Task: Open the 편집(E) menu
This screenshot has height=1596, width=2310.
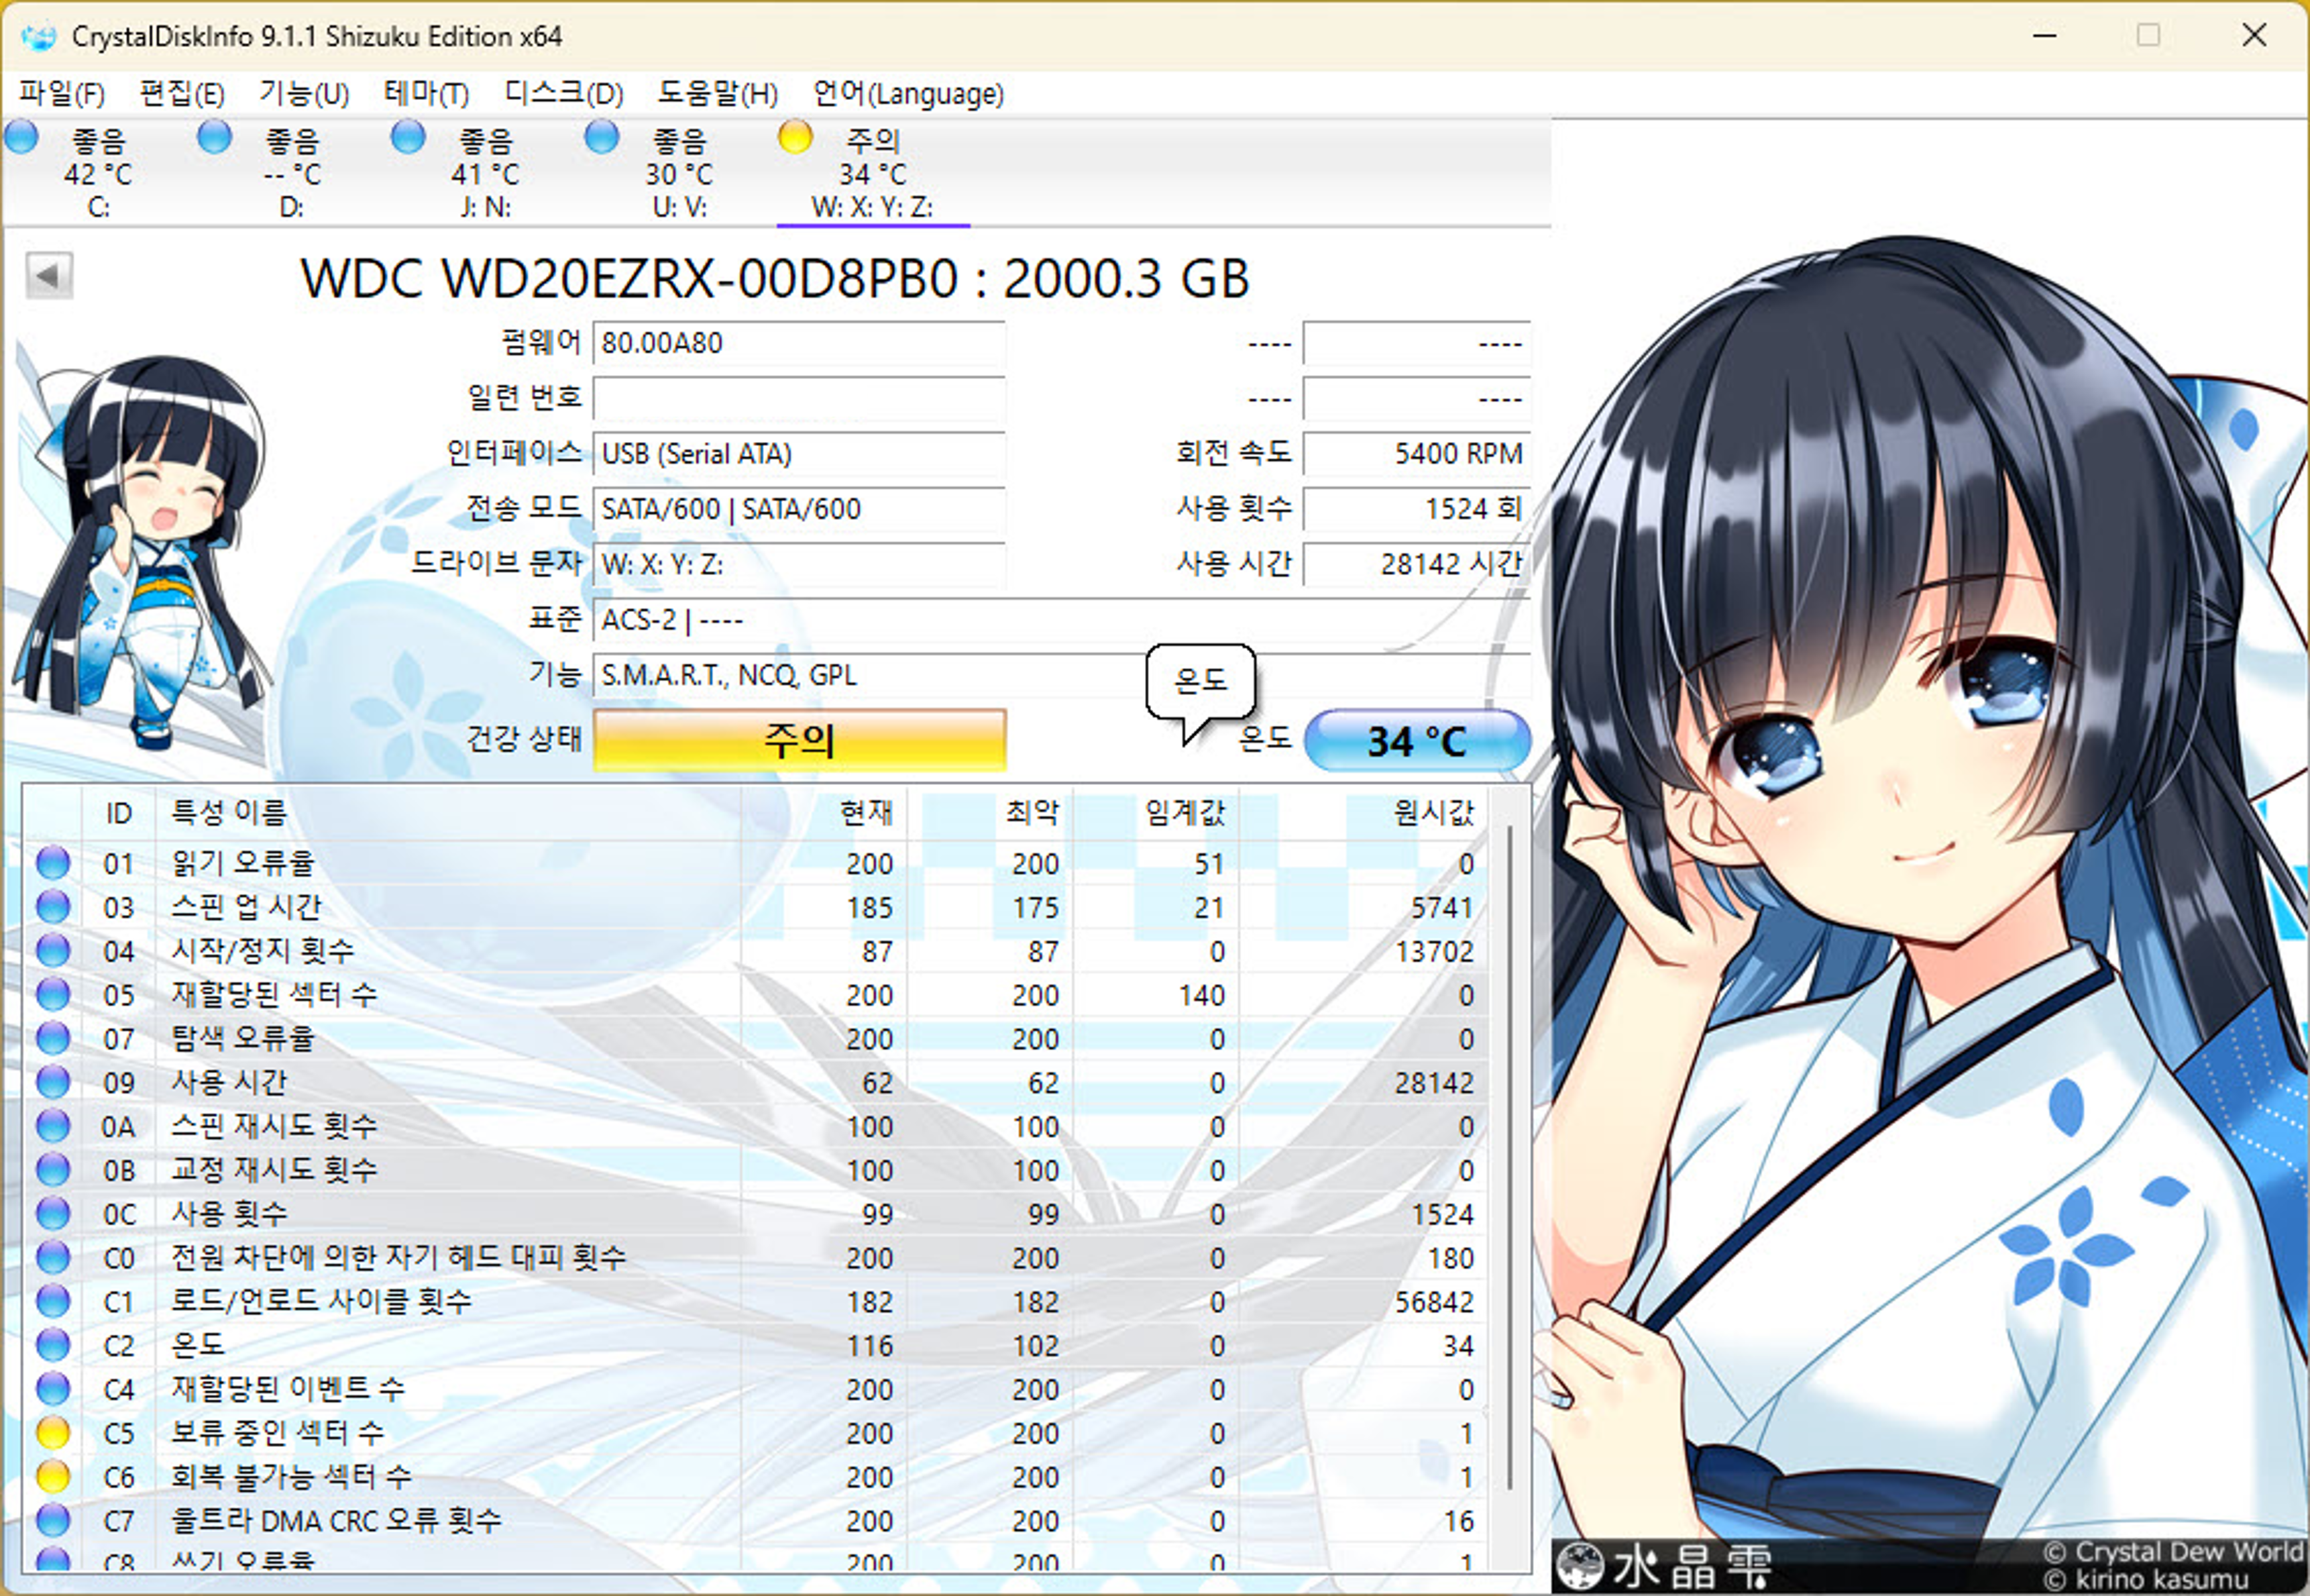Action: [x=182, y=94]
